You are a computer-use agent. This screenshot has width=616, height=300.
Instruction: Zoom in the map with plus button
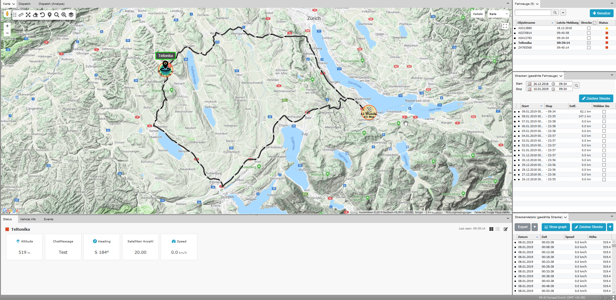(x=7, y=26)
